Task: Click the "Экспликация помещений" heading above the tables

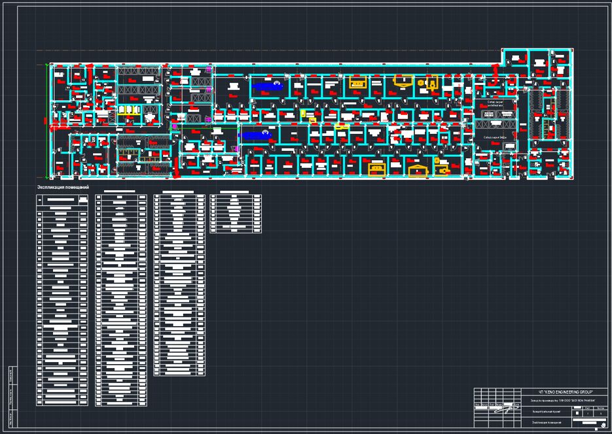Action: click(63, 188)
